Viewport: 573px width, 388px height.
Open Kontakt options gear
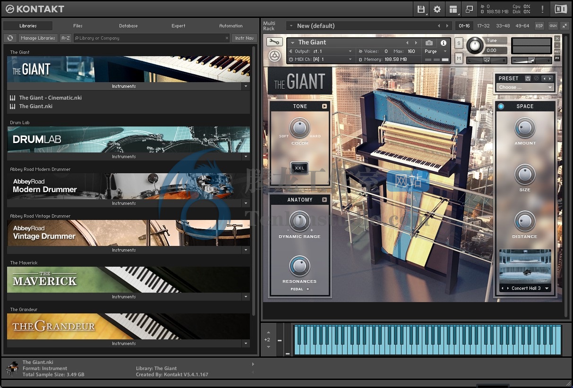437,9
